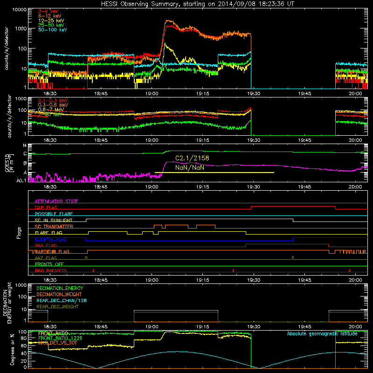Click 19:00 time label under top keV panel
Viewport: 373px width, 373px height.
click(152, 94)
